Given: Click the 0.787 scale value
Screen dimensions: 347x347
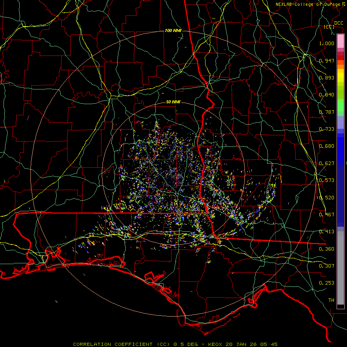Looking at the screenshot, I should click(327, 112).
